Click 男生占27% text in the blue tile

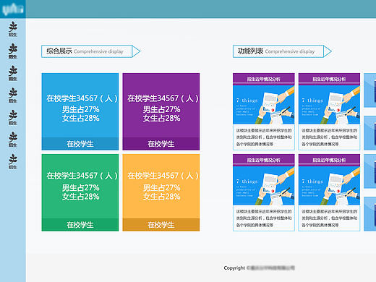tap(81, 109)
